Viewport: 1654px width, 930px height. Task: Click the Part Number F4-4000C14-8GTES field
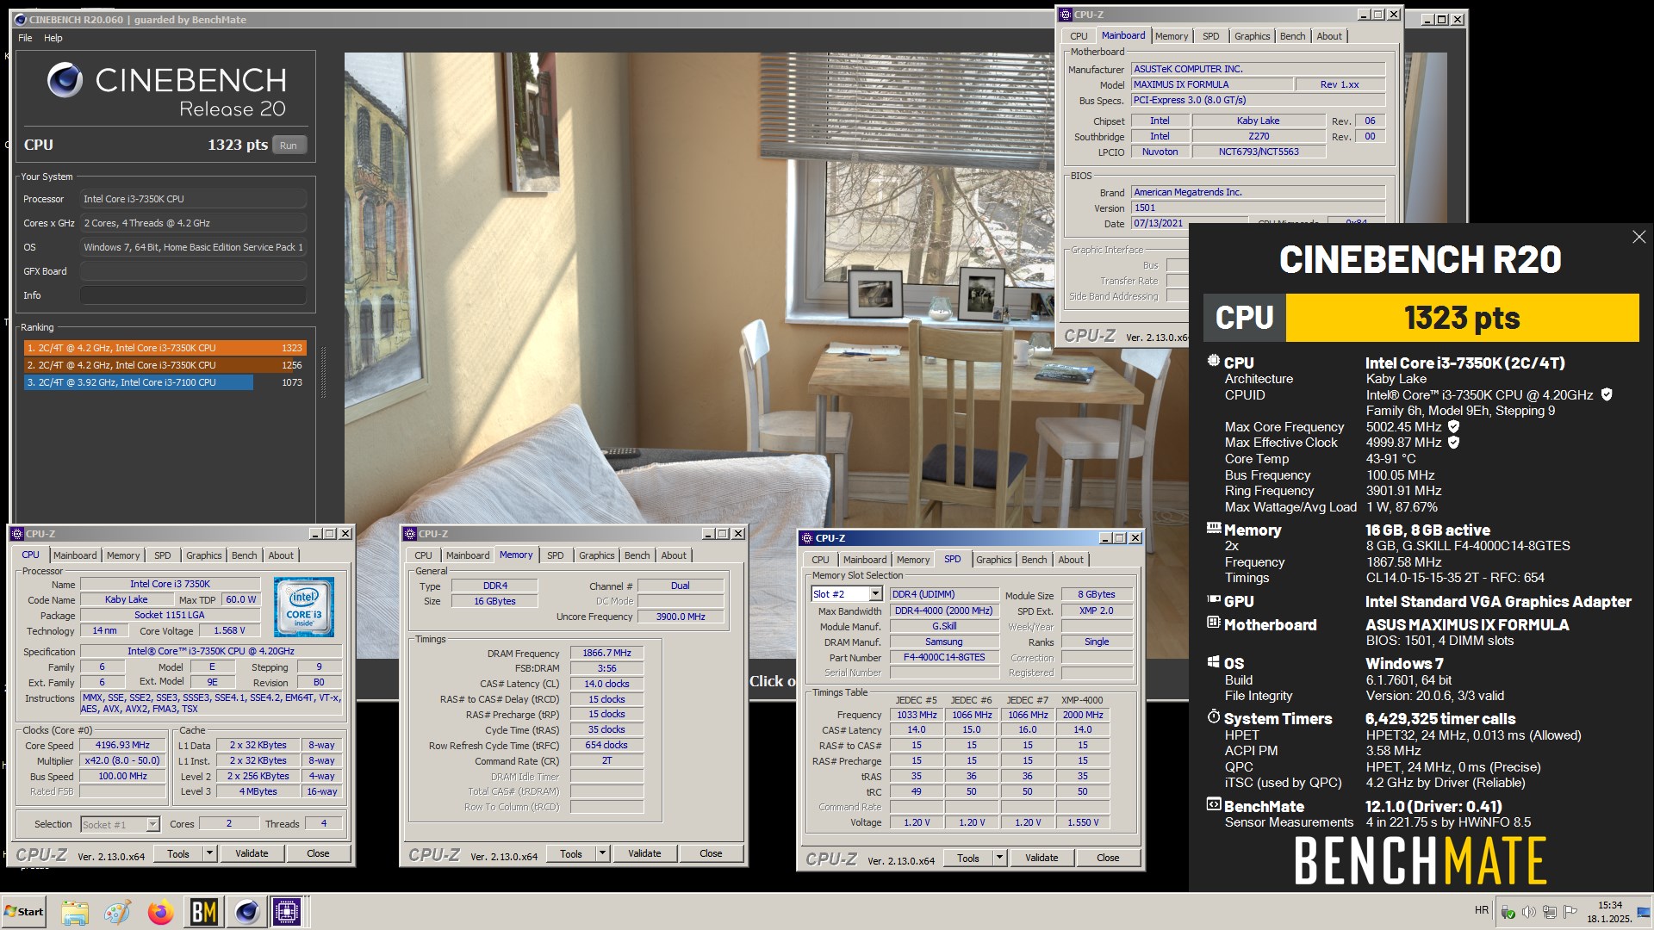pyautogui.click(x=944, y=657)
